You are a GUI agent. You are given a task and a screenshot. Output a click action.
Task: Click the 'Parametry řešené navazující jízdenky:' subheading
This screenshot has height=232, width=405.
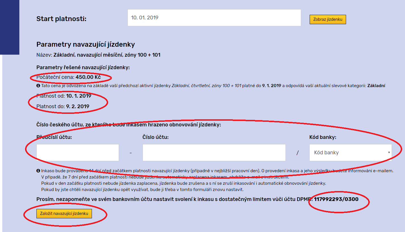83,67
